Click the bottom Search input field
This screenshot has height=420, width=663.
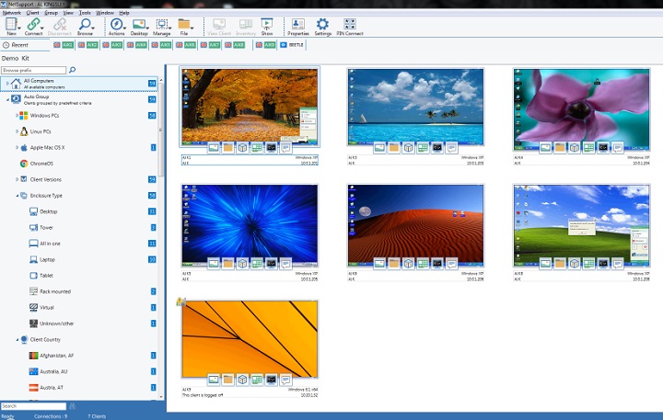(33, 406)
